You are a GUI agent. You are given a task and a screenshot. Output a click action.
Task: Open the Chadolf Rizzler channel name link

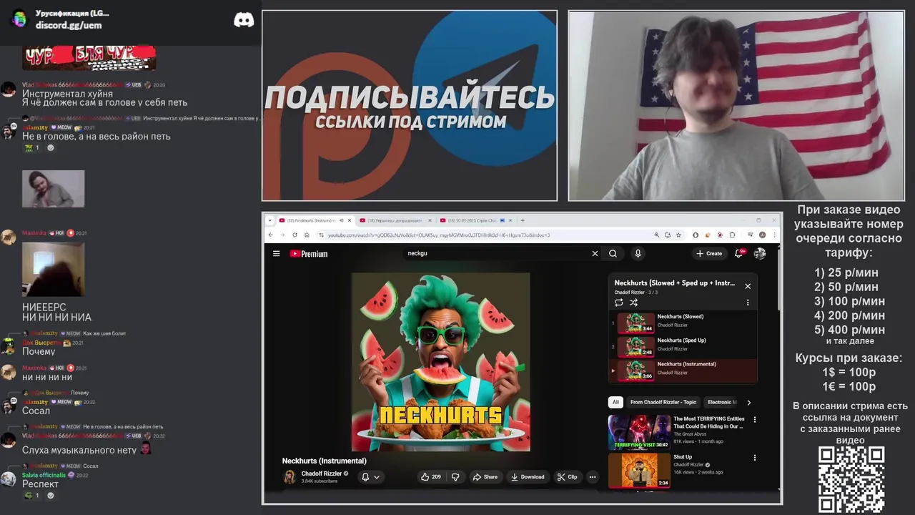[x=321, y=474]
